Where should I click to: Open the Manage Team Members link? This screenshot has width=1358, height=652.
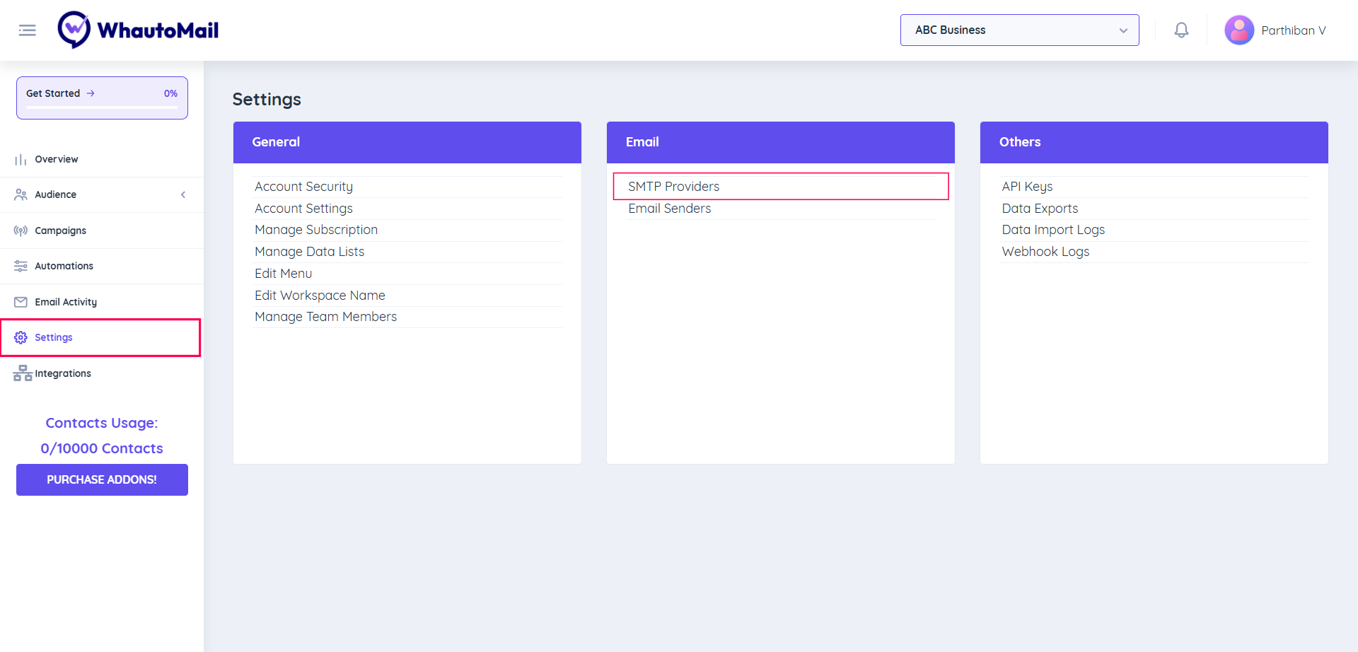[325, 317]
